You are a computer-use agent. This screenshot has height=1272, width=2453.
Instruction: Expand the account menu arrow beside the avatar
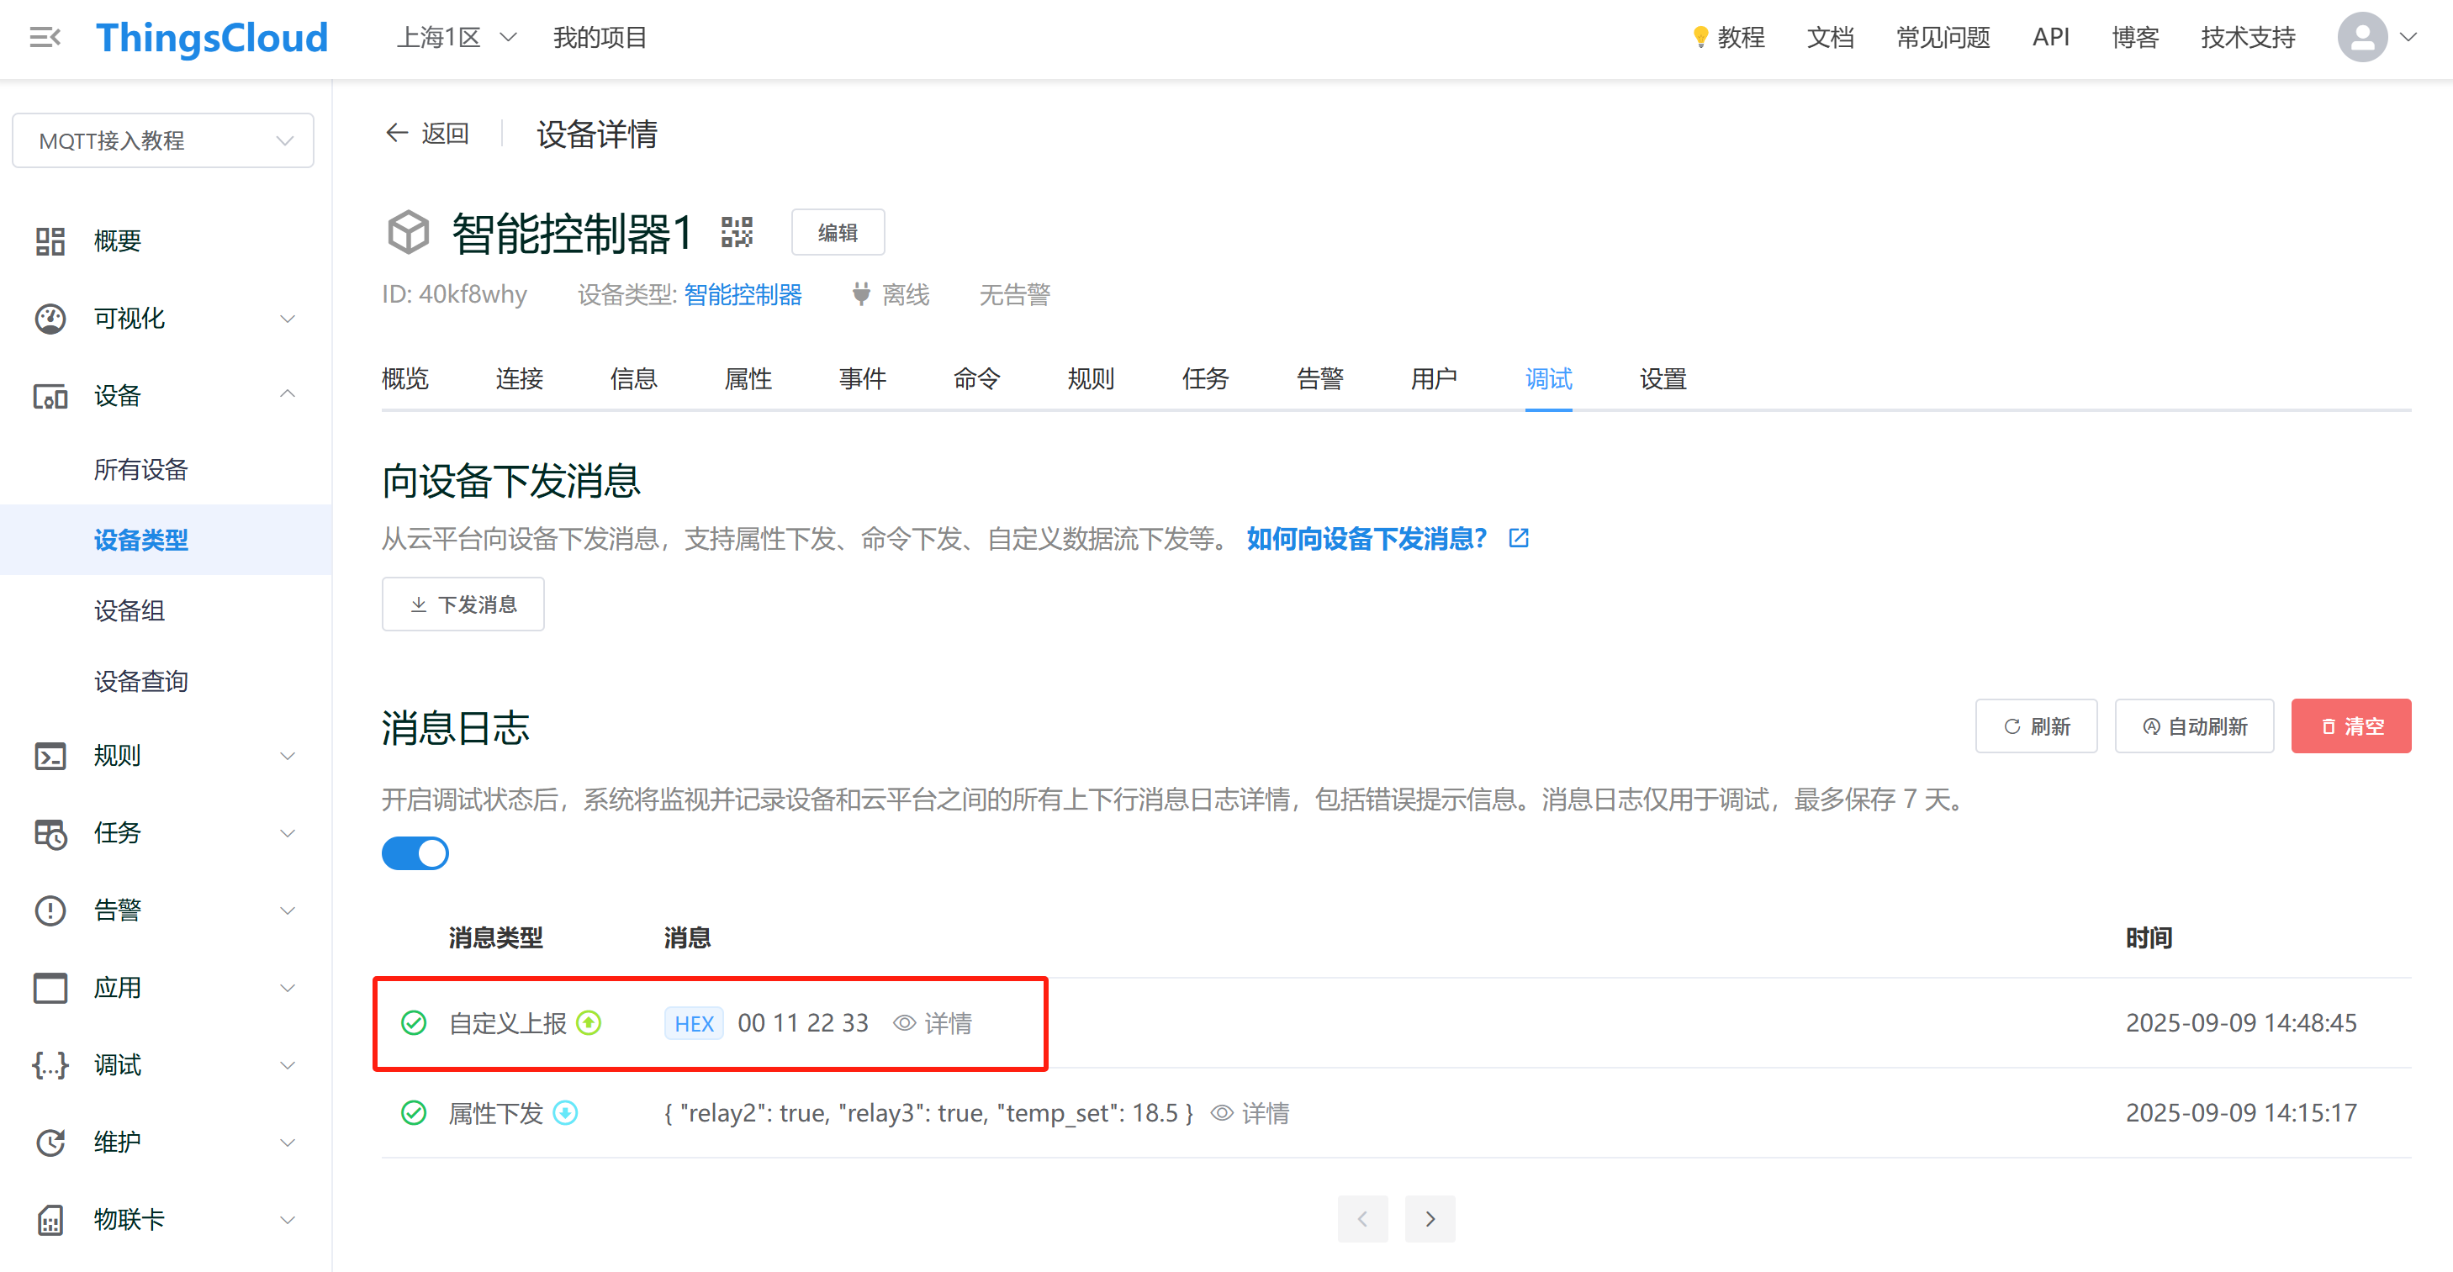(x=2408, y=38)
